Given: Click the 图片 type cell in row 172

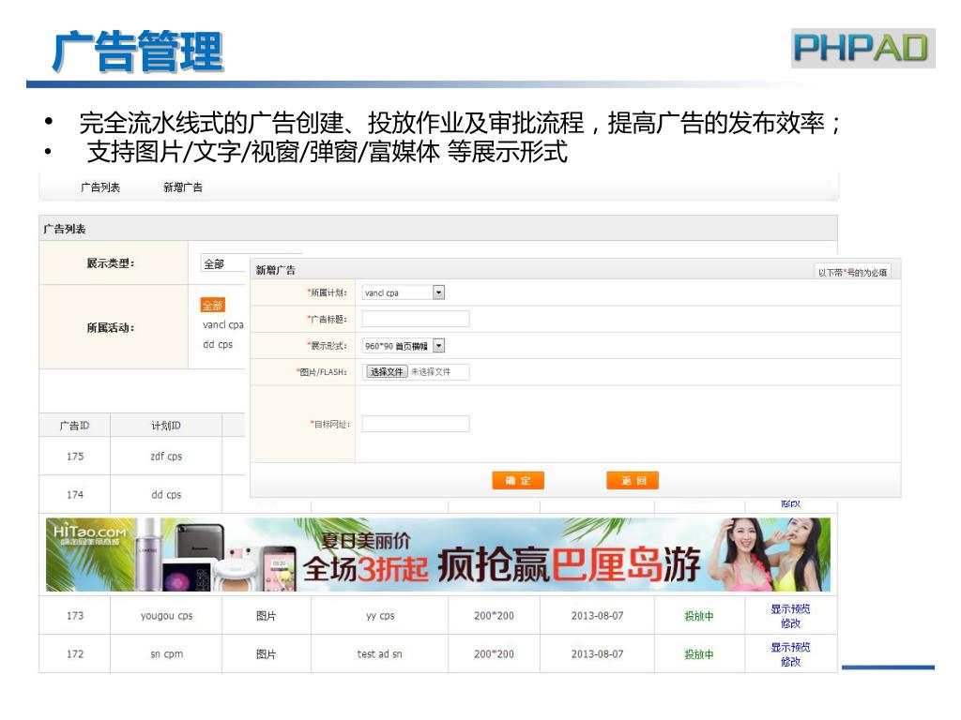Looking at the screenshot, I should (266, 653).
